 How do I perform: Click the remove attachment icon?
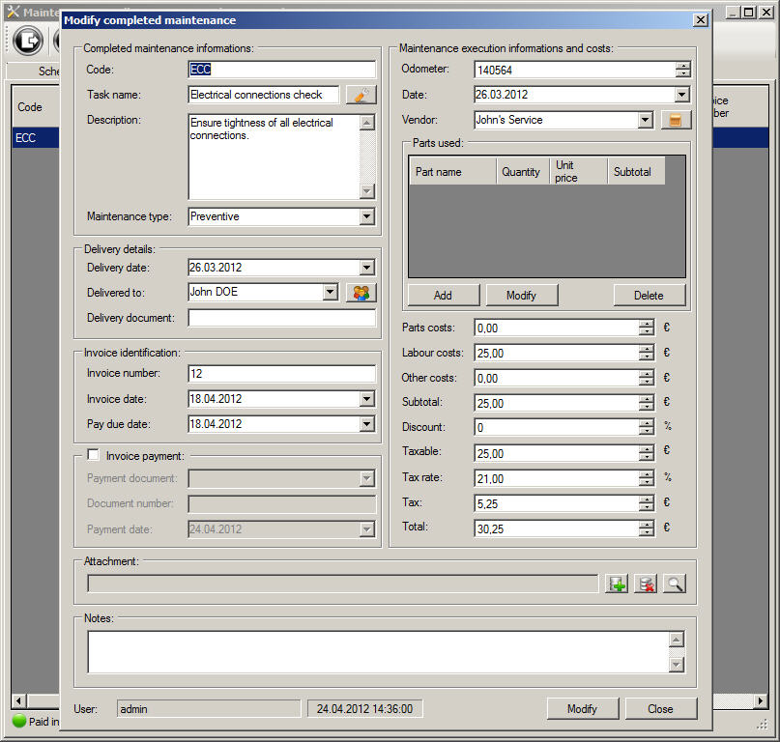click(x=646, y=584)
